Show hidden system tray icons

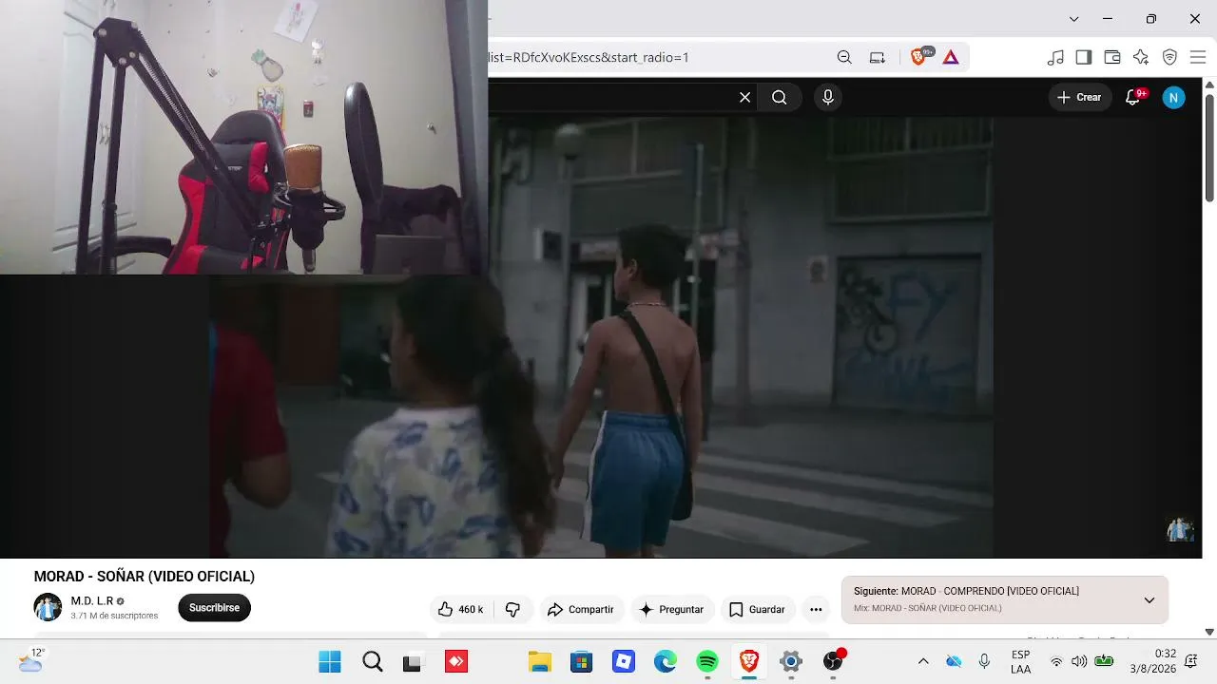[x=923, y=661]
